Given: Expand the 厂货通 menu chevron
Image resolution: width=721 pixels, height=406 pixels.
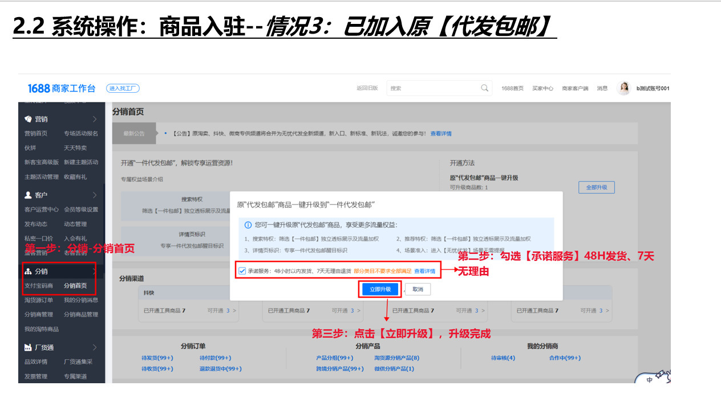Looking at the screenshot, I should [95, 347].
